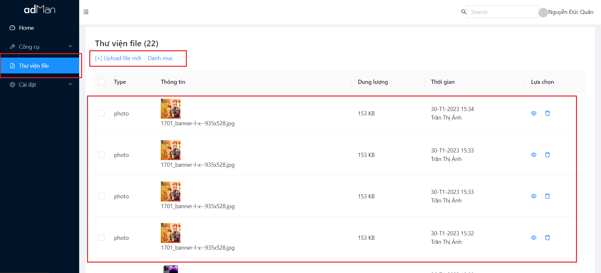The width and height of the screenshot is (601, 273).
Task: Open the second row banner thumbnail
Action: coord(171,150)
